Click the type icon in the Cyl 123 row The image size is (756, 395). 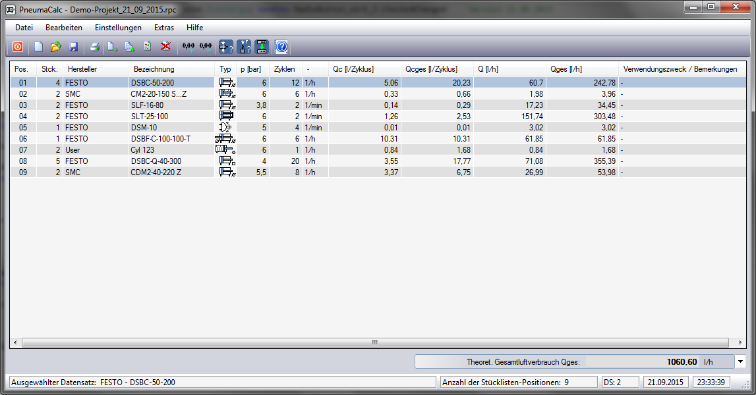click(x=225, y=149)
